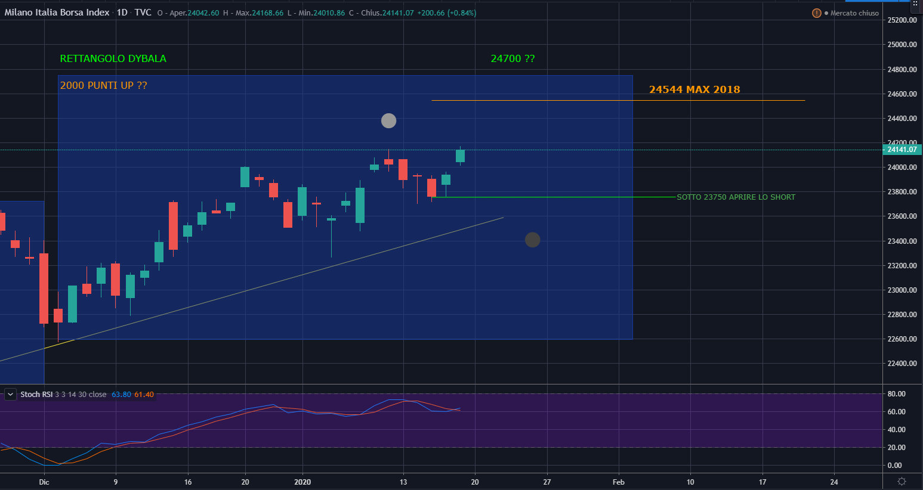Viewport: 923px width, 490px height.
Task: Select the 24544 MAX 2018 orange label
Action: (x=694, y=89)
